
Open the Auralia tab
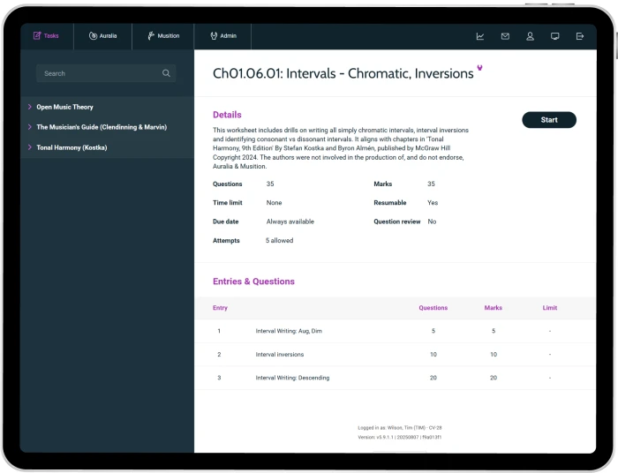pos(102,36)
